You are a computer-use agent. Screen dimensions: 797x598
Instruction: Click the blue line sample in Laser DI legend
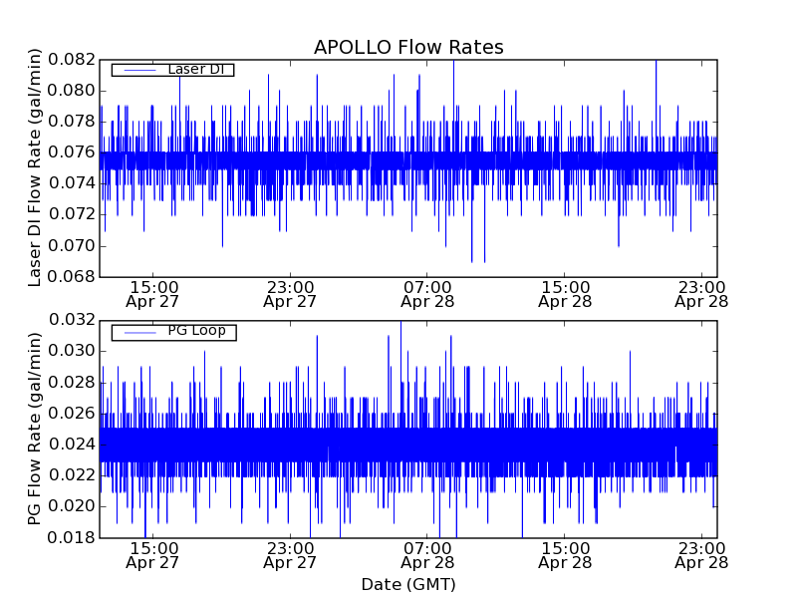click(x=139, y=70)
